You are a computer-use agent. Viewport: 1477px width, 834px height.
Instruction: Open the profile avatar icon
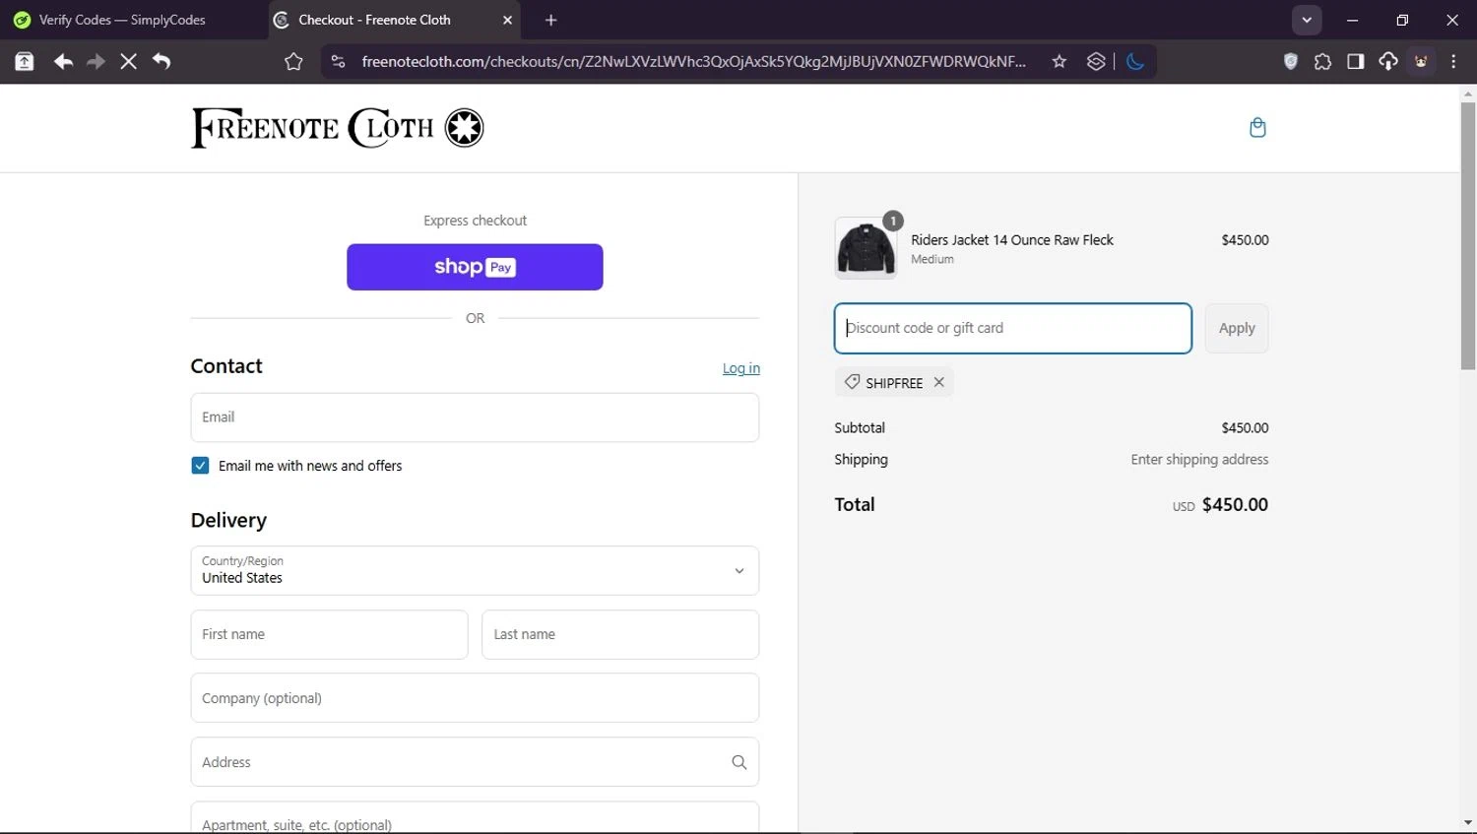point(1421,61)
